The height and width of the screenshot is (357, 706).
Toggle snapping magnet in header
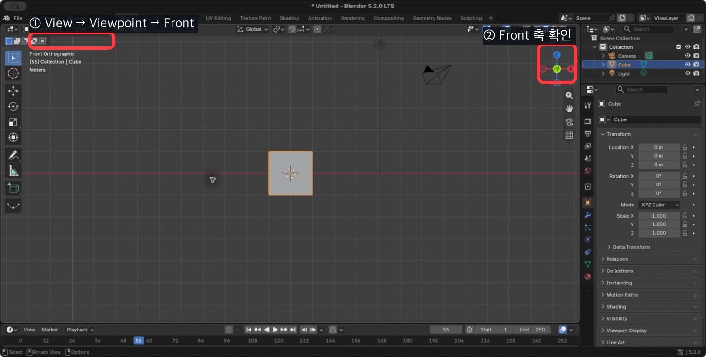tap(292, 29)
